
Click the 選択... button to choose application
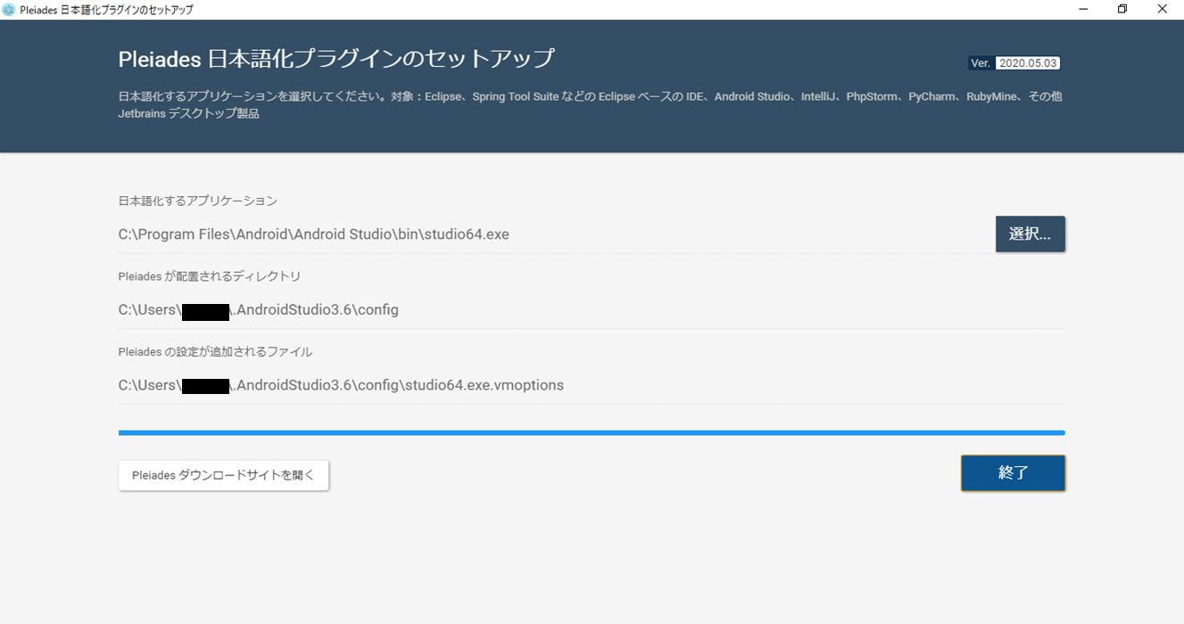1030,234
